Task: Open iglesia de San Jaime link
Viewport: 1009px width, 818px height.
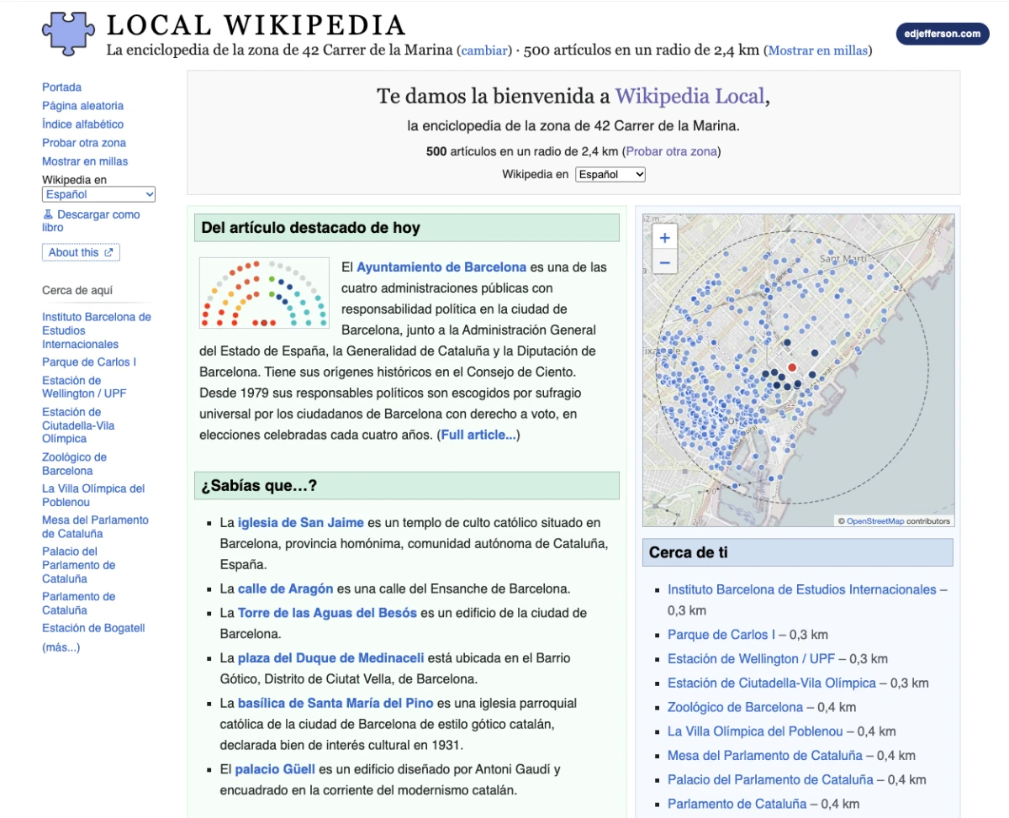Action: pyautogui.click(x=301, y=523)
